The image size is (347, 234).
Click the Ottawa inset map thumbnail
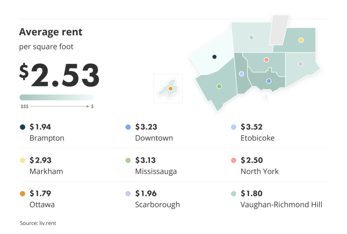[168, 89]
